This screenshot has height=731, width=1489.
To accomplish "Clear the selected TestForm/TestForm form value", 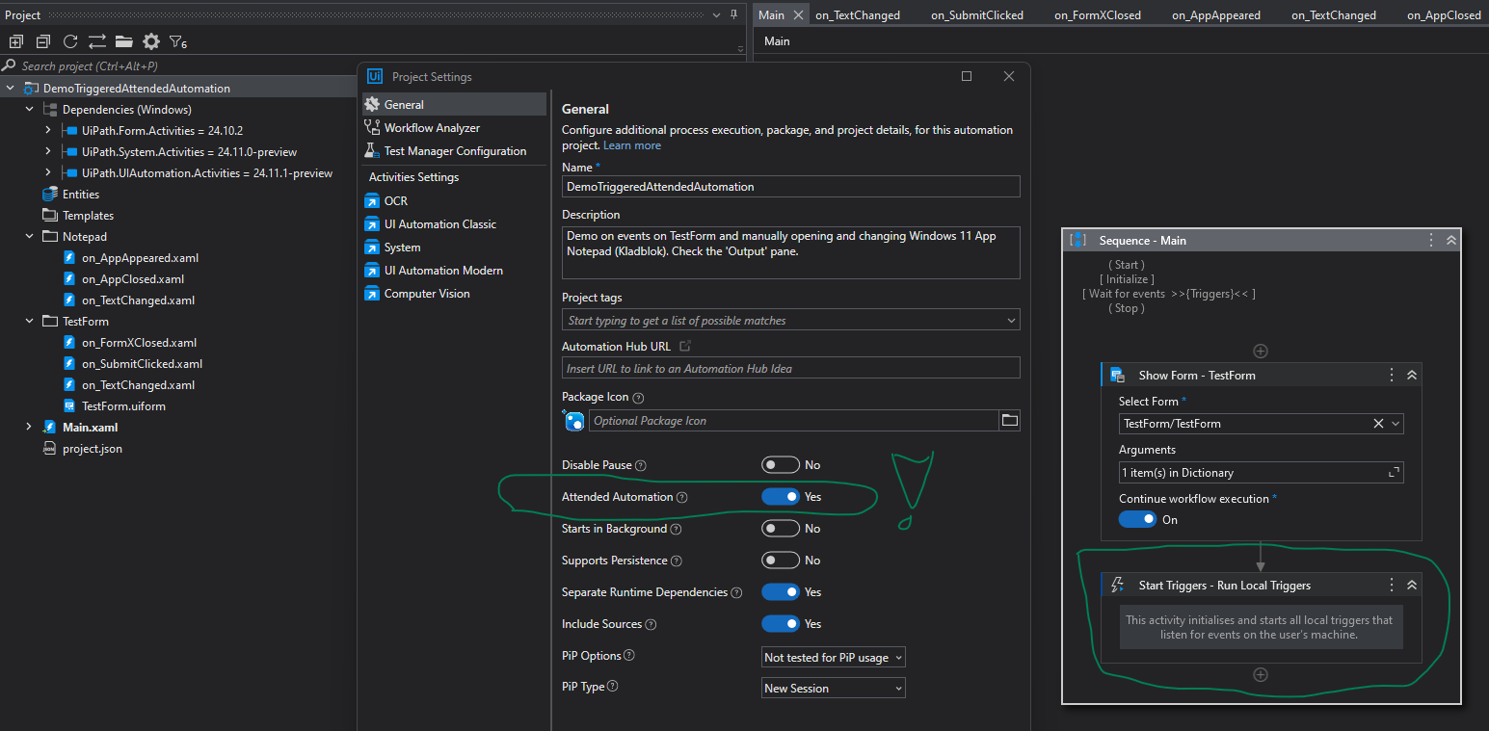I will 1378,424.
